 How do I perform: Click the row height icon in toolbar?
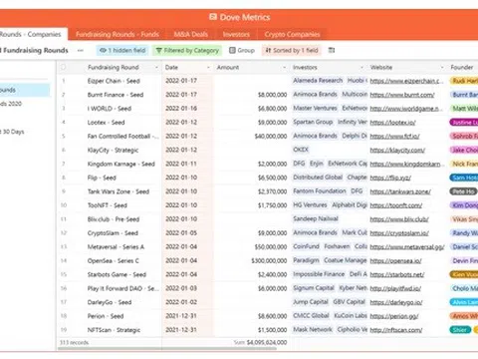pos(332,50)
